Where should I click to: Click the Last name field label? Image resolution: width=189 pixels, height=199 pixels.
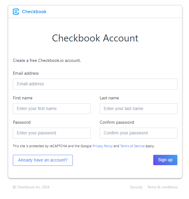[109, 98]
